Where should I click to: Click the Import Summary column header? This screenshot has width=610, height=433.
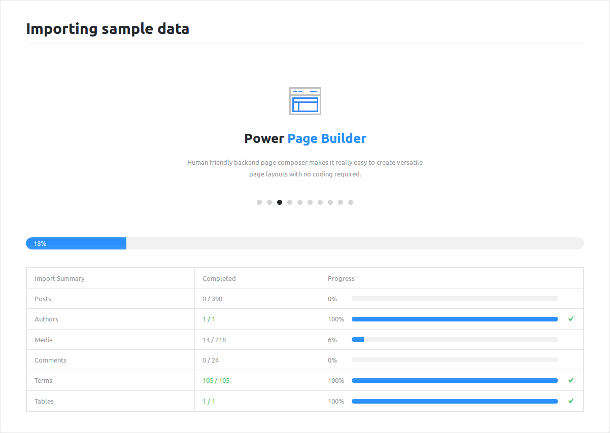click(59, 278)
